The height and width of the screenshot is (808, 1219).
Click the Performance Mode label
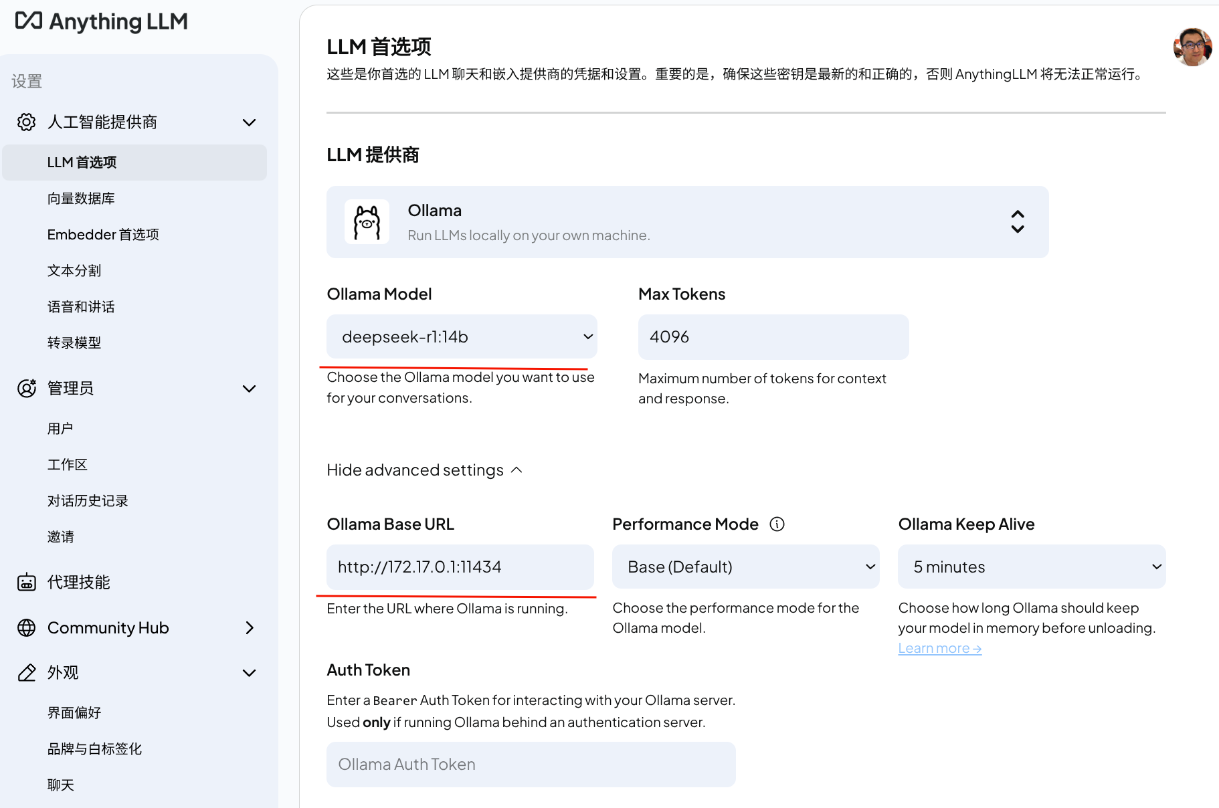(685, 524)
